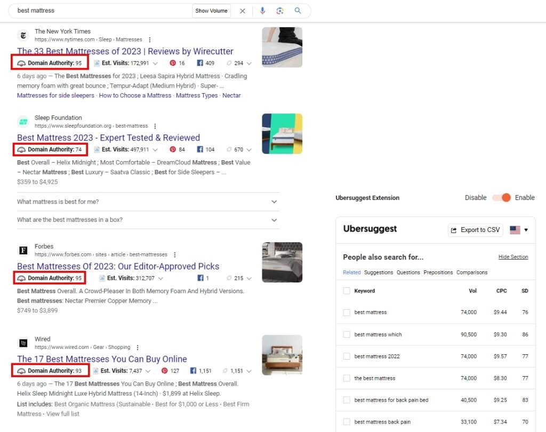This screenshot has width=546, height=432.
Task: Click the Hide Section link
Action: tap(513, 257)
